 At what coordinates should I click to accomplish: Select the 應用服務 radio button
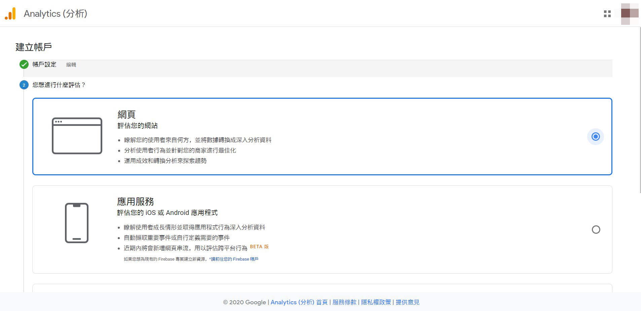596,230
